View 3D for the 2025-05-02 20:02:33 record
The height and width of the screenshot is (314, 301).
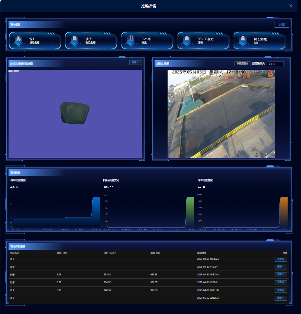pos(281,298)
